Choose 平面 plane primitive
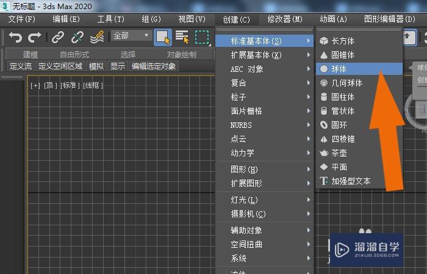427x274 pixels. point(359,167)
